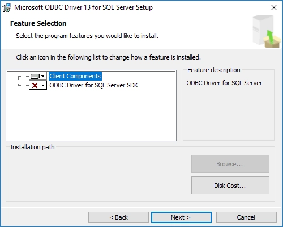The width and height of the screenshot is (283, 227).
Task: Open the Disk Cost... dialog
Action: (230, 186)
